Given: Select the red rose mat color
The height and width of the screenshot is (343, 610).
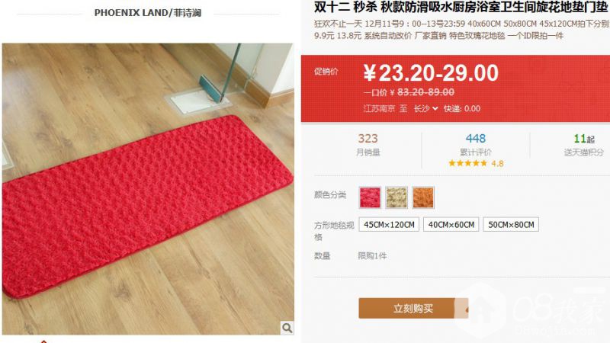Looking at the screenshot, I should (x=370, y=197).
